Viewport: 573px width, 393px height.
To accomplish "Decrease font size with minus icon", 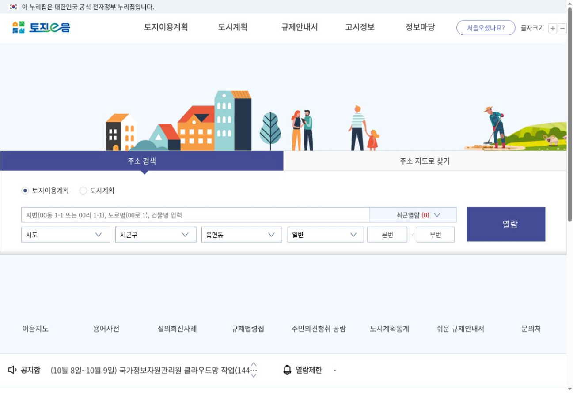I will [562, 28].
